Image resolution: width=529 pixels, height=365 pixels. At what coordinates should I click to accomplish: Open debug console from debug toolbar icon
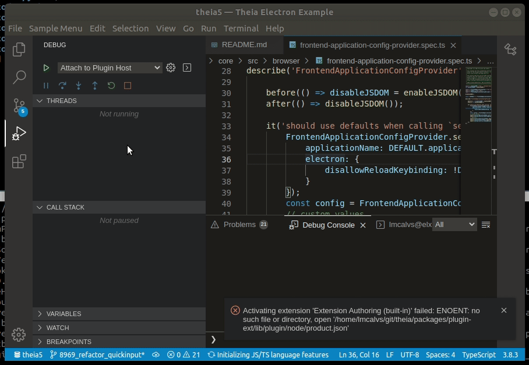(187, 68)
